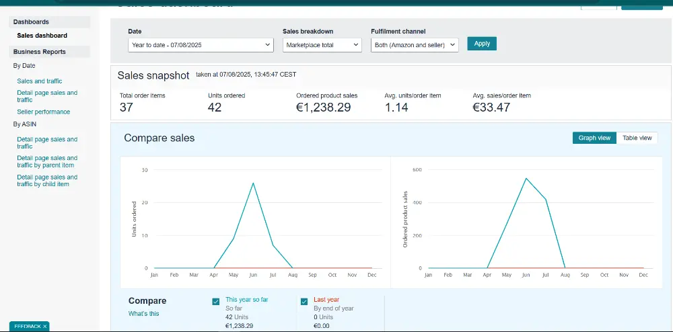
Task: Click the snapshot timestamp 'taken at 07/08/2025'
Action: coord(246,75)
